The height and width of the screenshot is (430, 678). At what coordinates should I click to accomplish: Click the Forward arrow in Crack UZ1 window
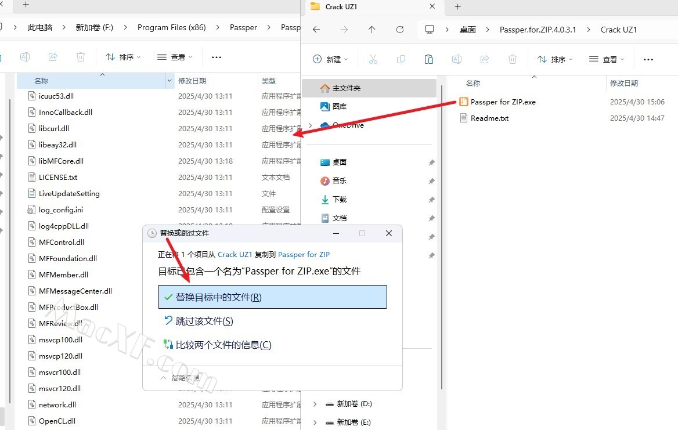click(344, 30)
